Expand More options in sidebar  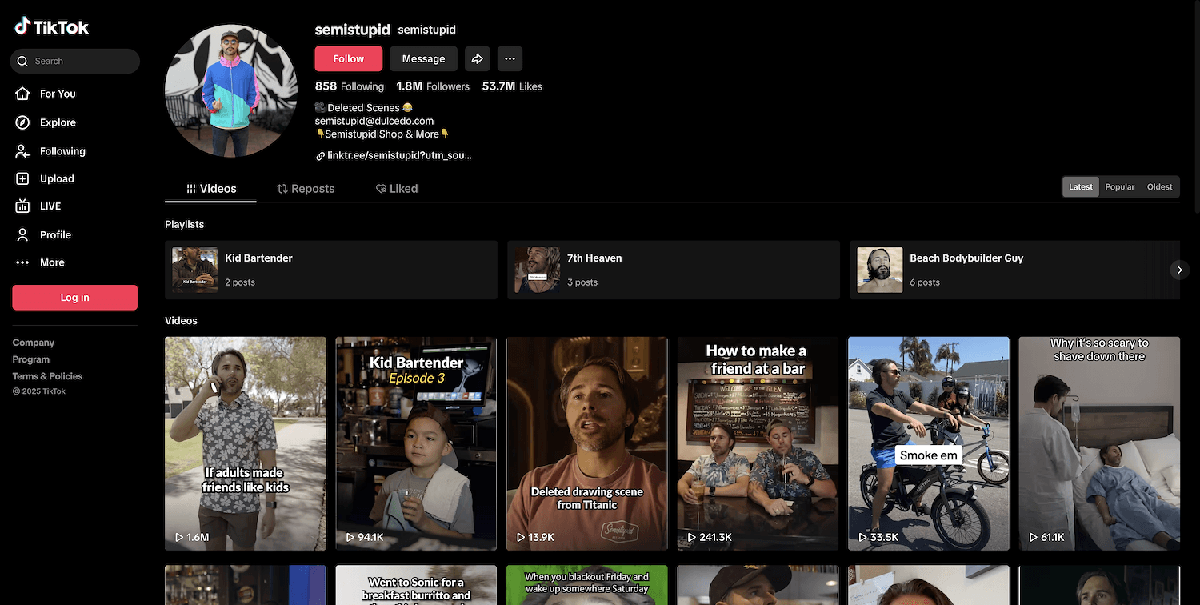(51, 262)
